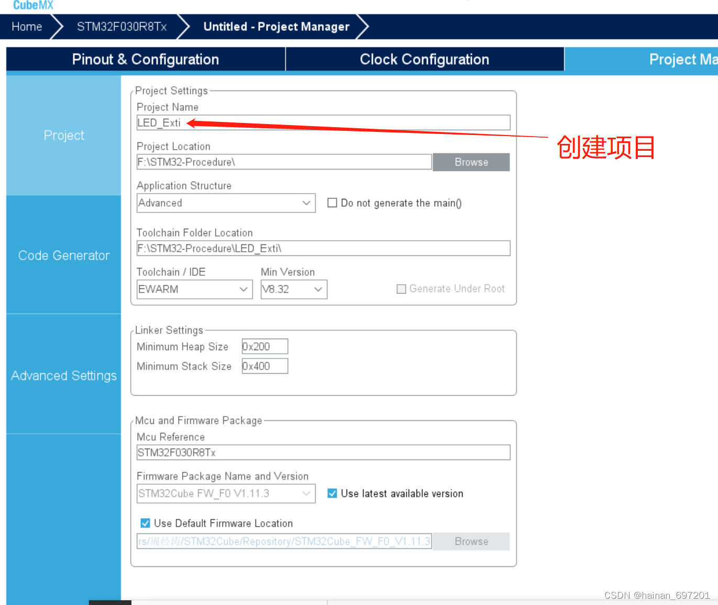Uncheck Use Default Firmware Location
Screen dimensions: 718x605
pos(145,523)
